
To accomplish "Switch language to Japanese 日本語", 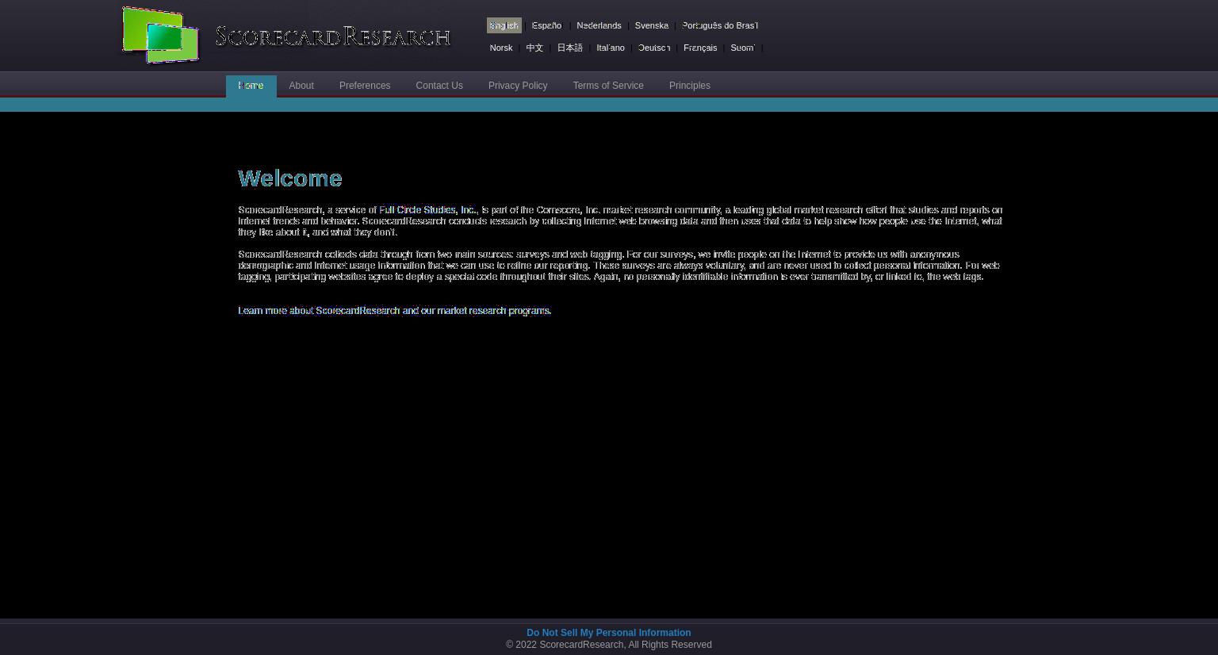I will [569, 48].
